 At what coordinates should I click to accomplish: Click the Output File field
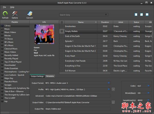point(78,109)
